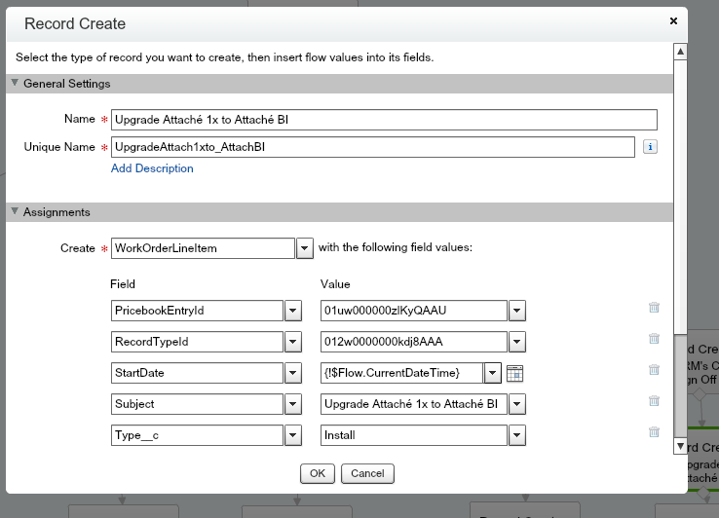The height and width of the screenshot is (518, 719).
Task: Collapse the Assignments section
Action: coord(15,211)
